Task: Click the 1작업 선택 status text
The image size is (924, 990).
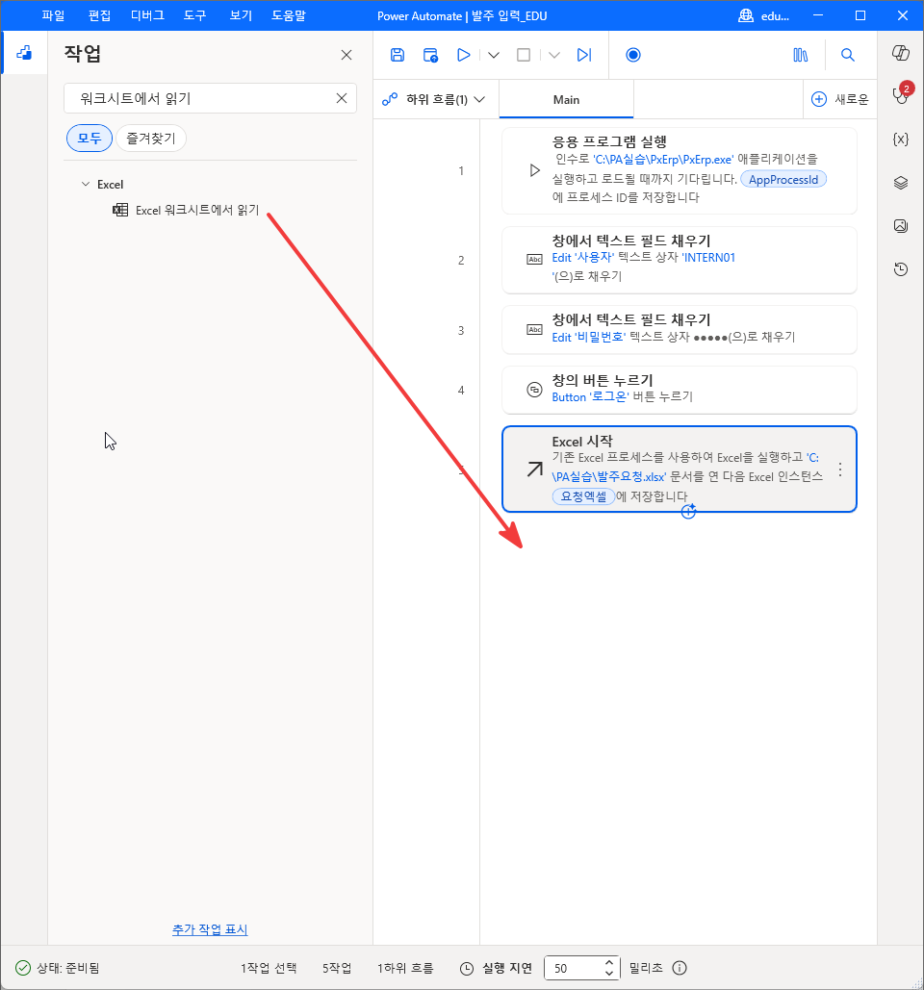Action: pos(269,968)
